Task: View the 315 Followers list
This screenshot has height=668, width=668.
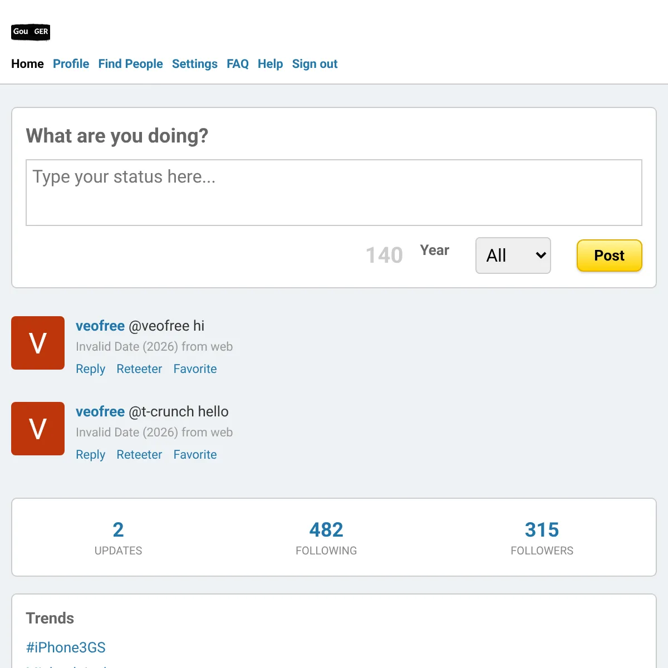Action: (x=542, y=537)
